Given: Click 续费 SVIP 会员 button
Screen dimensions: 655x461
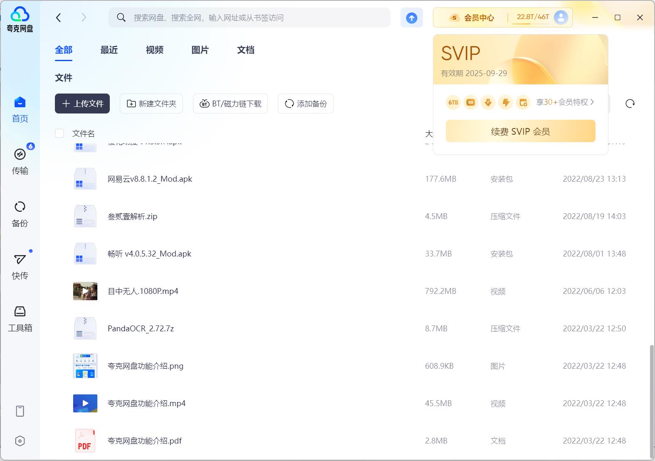Looking at the screenshot, I should coord(521,131).
